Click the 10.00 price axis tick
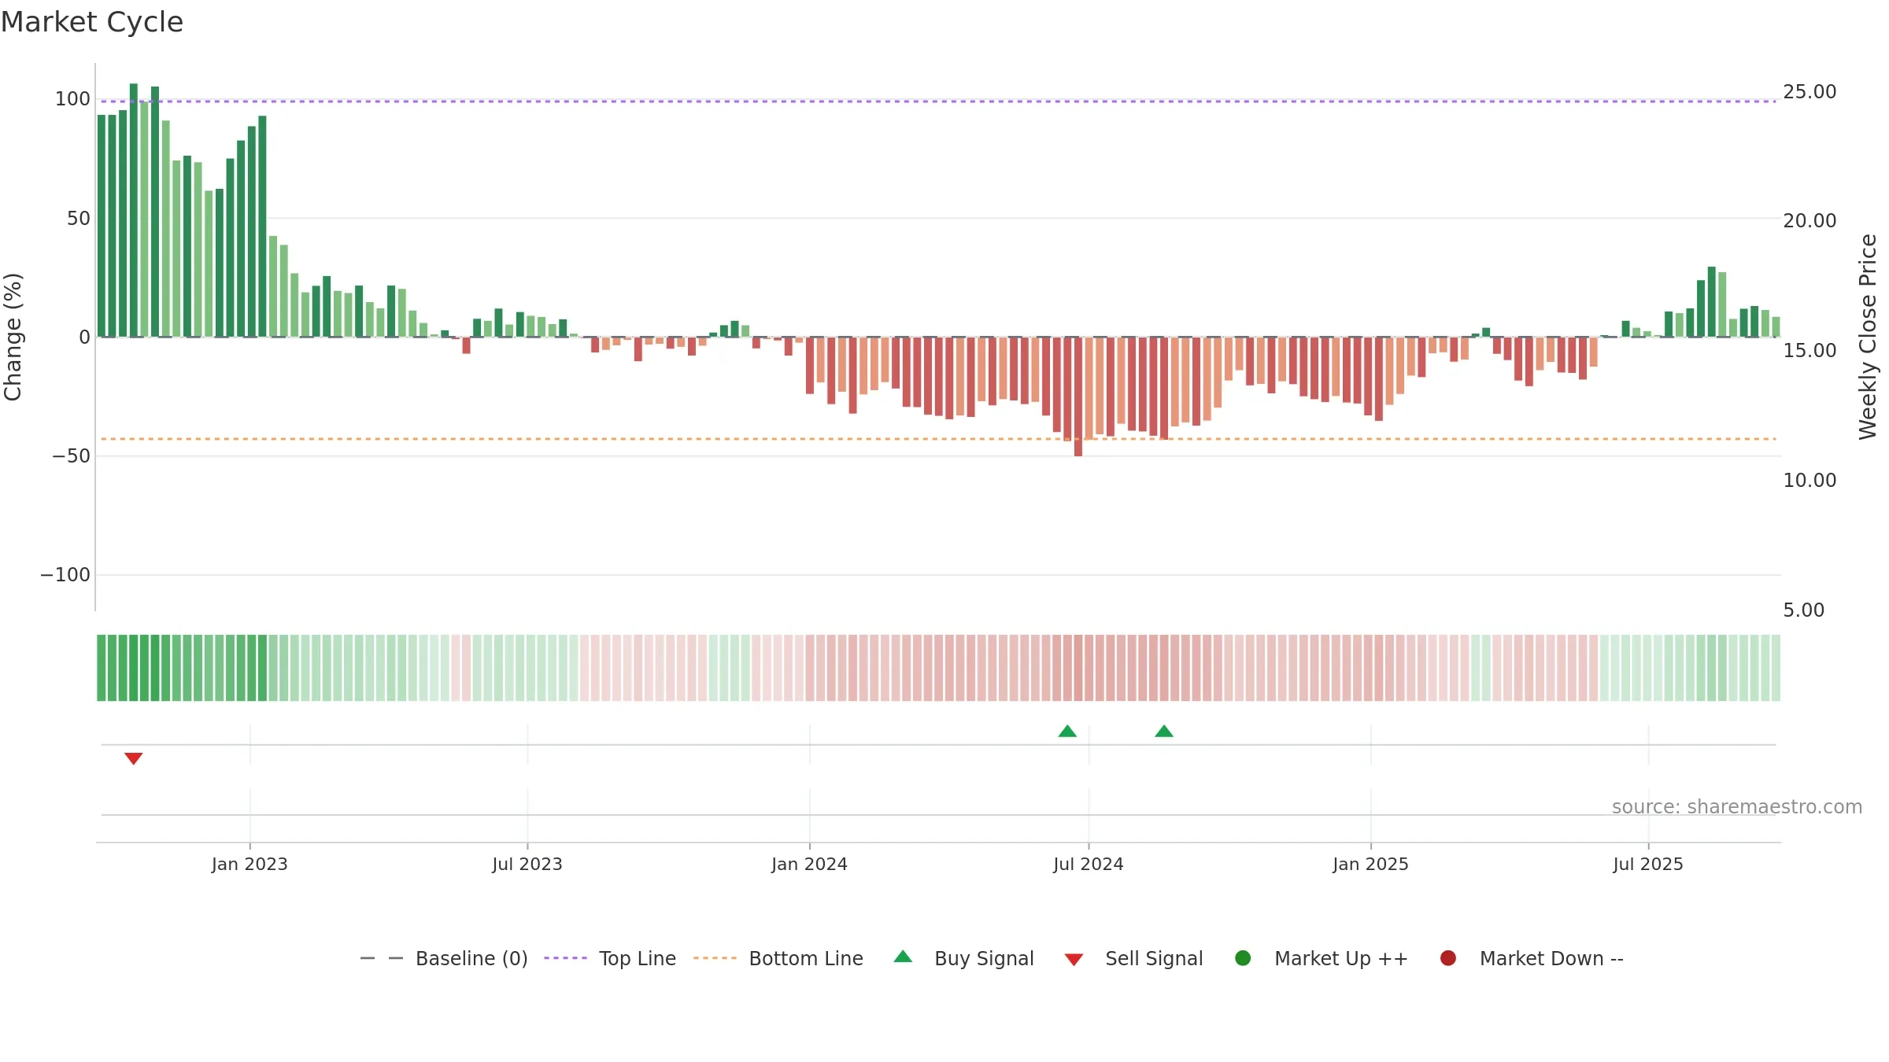Image resolution: width=1889 pixels, height=1062 pixels. pyautogui.click(x=1810, y=481)
